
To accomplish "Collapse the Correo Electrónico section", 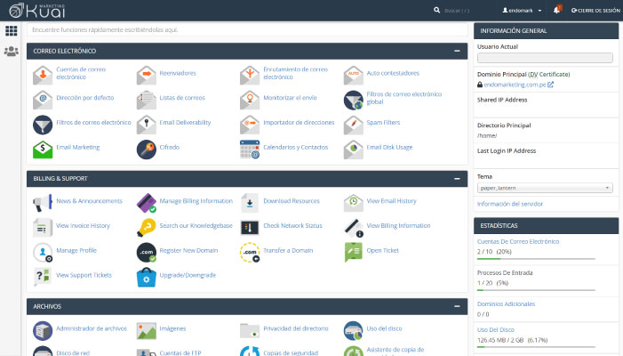I will tap(457, 52).
